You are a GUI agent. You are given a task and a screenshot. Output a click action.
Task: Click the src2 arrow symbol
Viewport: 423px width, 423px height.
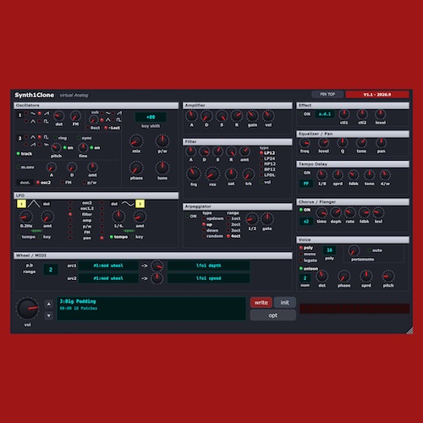(x=145, y=278)
